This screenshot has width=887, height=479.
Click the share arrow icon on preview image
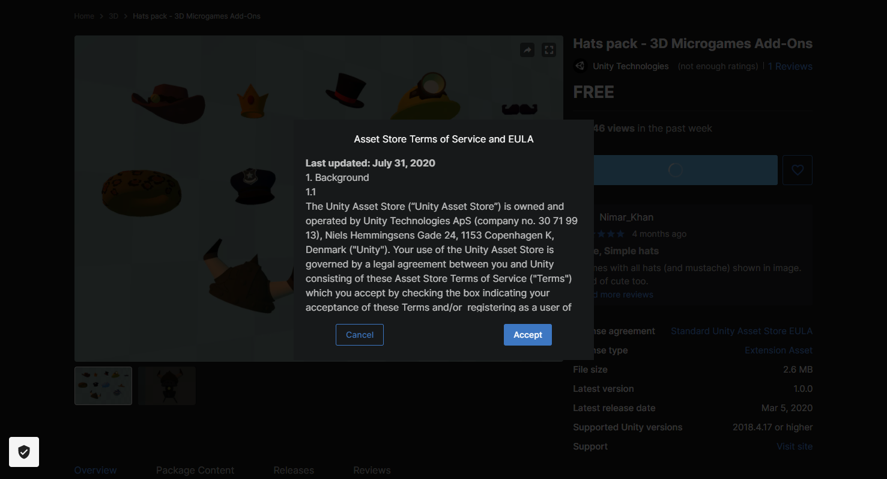527,50
